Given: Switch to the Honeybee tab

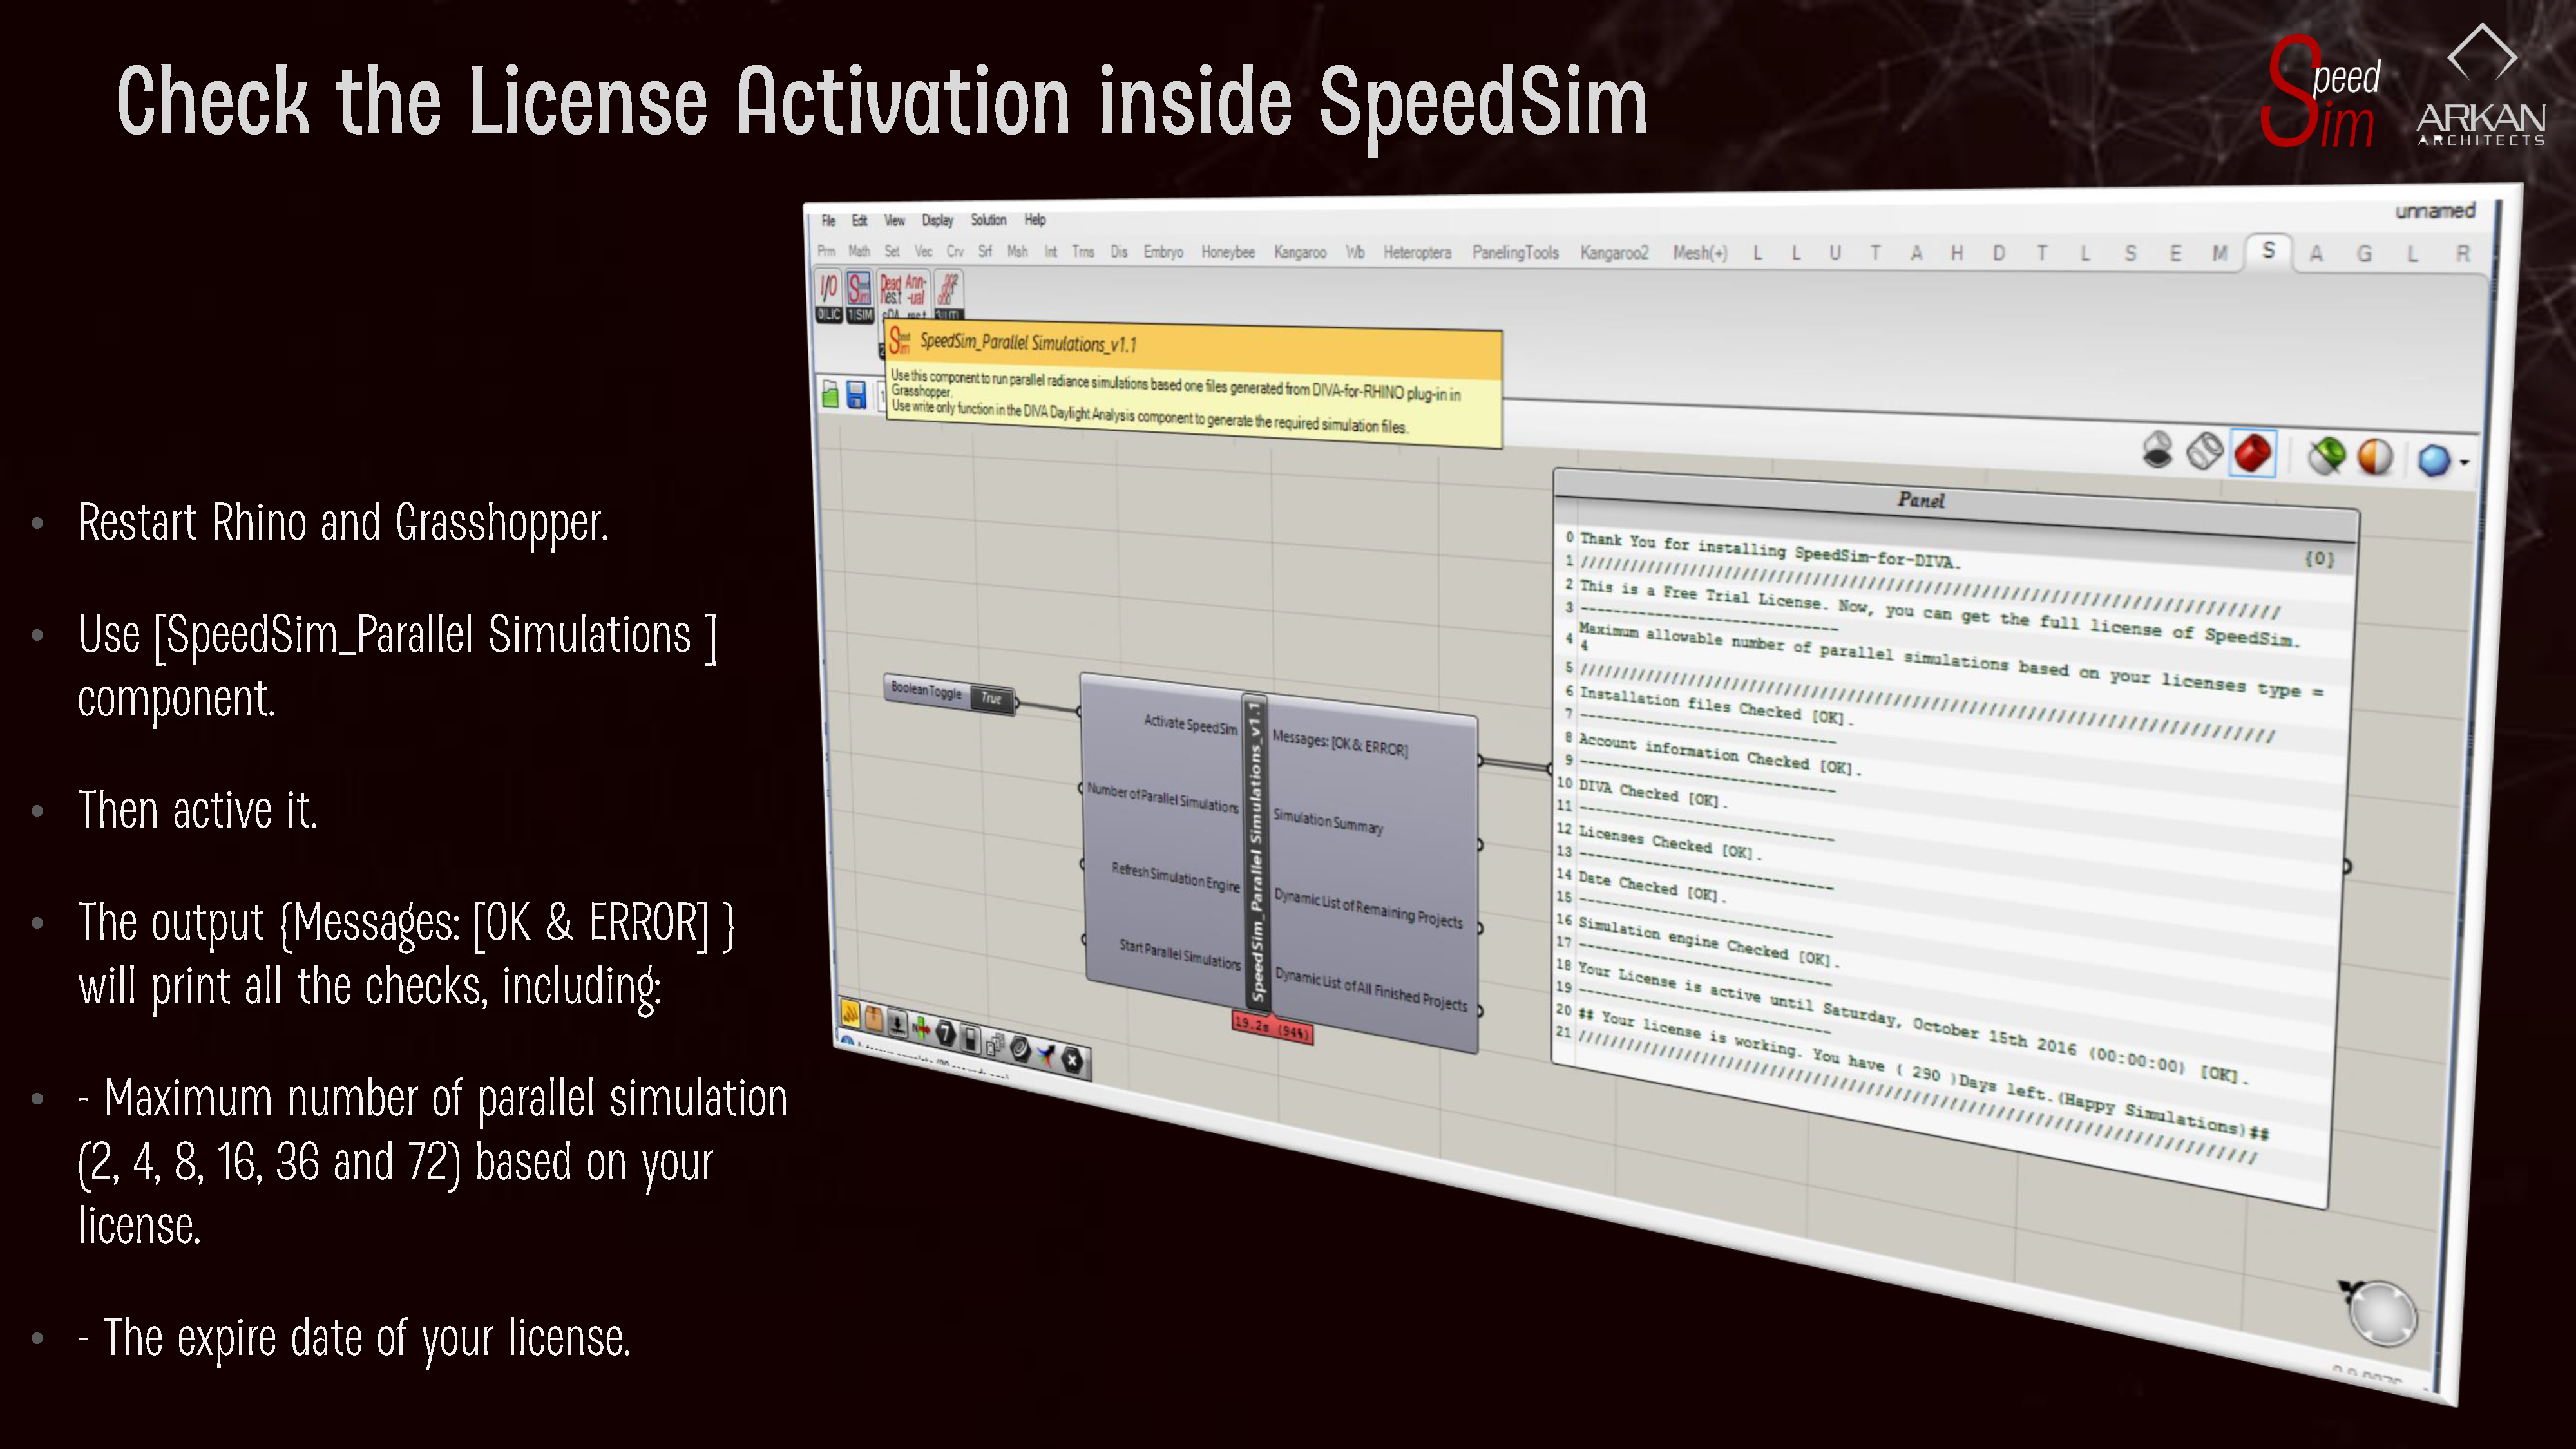Looking at the screenshot, I should pos(1228,252).
